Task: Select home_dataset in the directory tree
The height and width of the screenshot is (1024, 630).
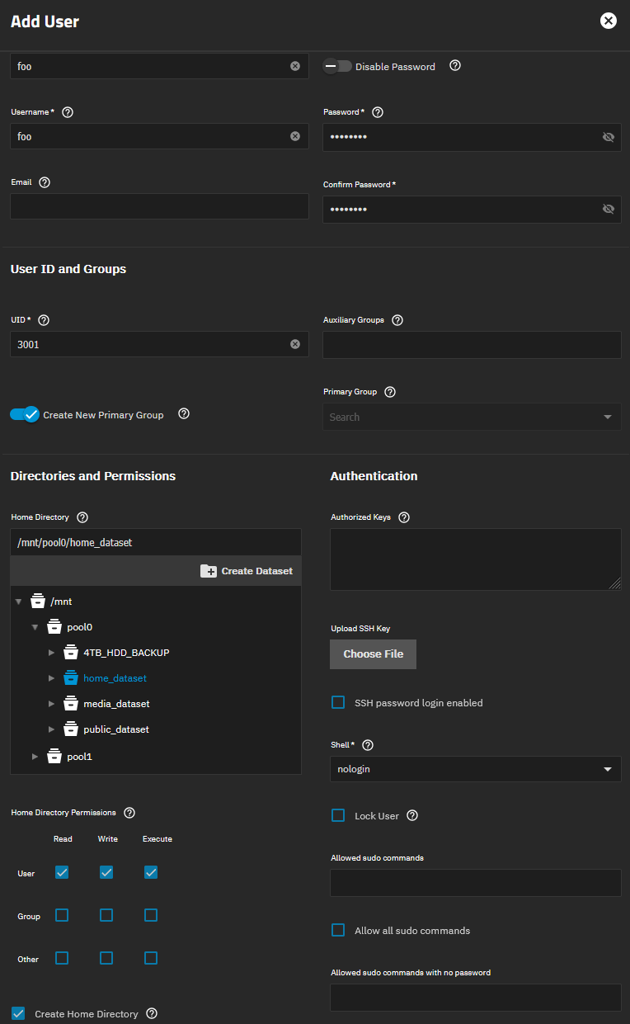Action: click(x=115, y=678)
